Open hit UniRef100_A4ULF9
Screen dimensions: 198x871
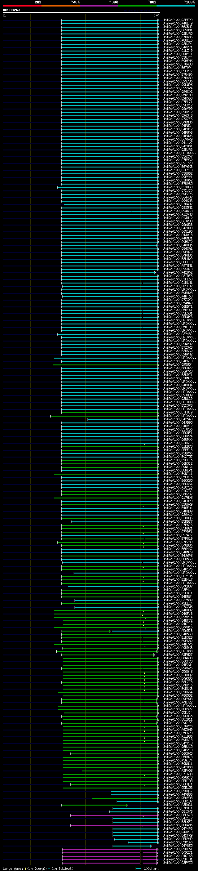(x=178, y=23)
